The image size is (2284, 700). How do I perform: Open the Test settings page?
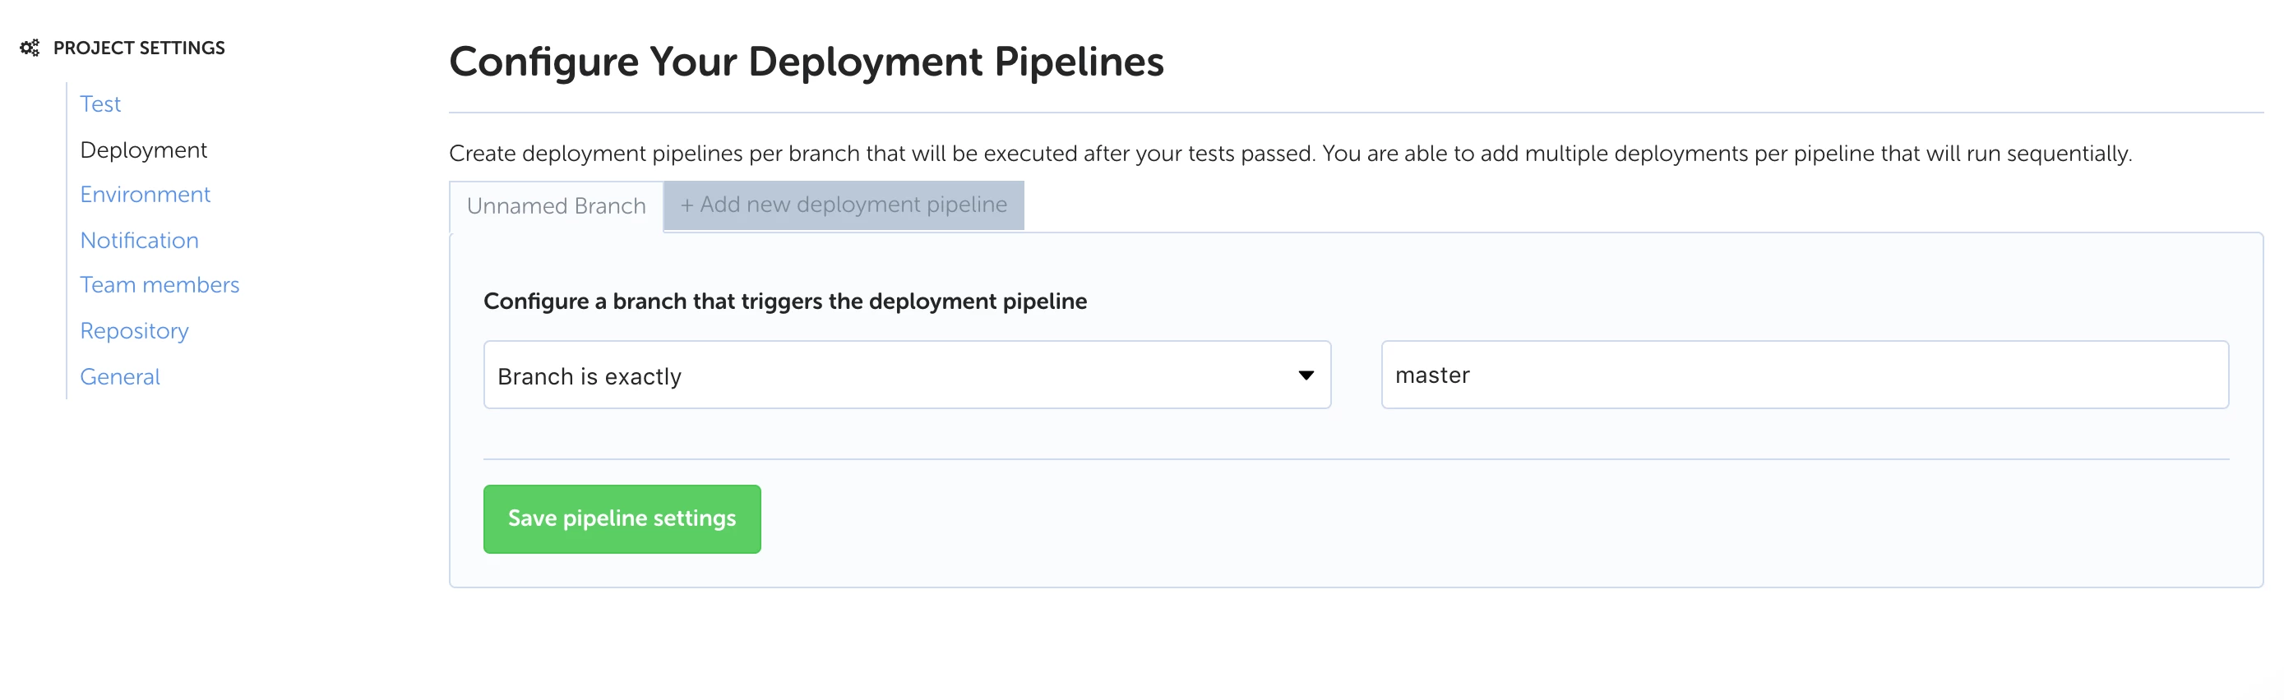coord(100,104)
